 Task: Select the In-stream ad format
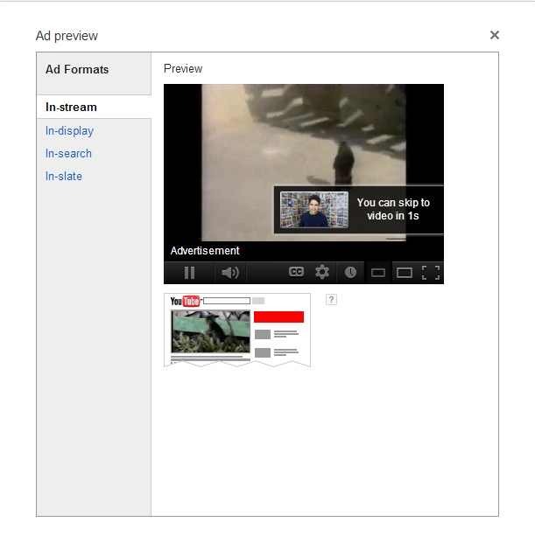point(71,107)
